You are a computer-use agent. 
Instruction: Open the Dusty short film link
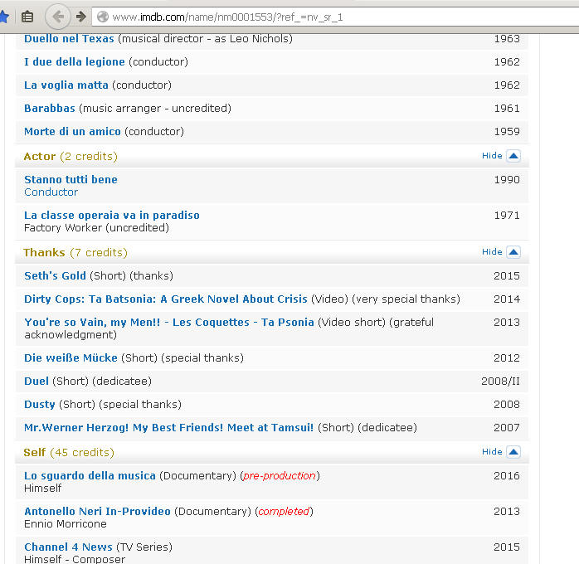pyautogui.click(x=40, y=405)
